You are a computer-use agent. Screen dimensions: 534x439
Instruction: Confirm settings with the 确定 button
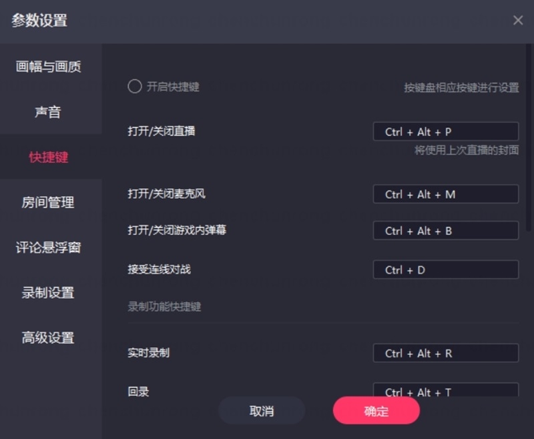[376, 411]
